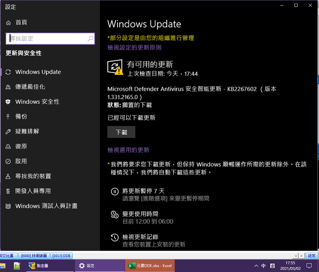Click locator icon beside 尋找我的裝置
Image resolution: width=319 pixels, height=272 pixels.
click(x=8, y=176)
